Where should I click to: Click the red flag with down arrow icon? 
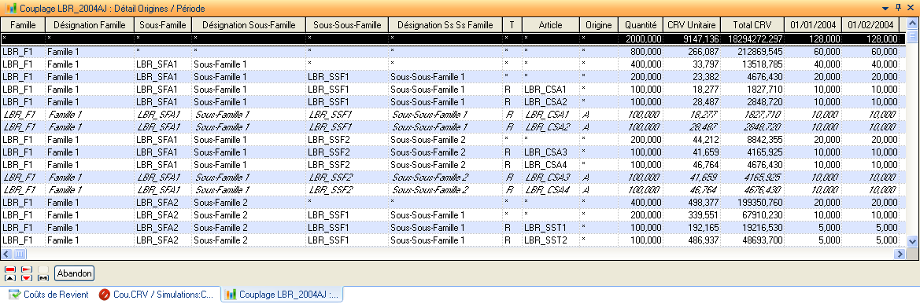tap(27, 273)
